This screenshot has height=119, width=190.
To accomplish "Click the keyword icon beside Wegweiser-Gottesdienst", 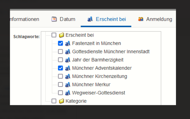I will [x=67, y=93].
